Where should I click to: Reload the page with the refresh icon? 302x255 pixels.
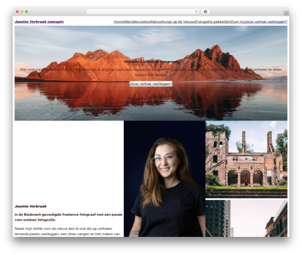pos(196,11)
